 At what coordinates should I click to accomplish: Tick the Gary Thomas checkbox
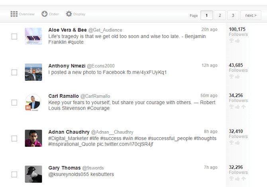[x=14, y=174]
